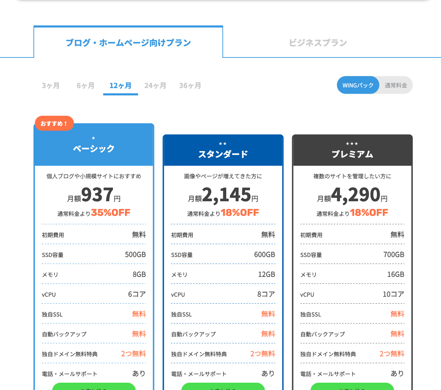Viewport: 441px width, 390px height.
Task: Click 個人ブログや小規模サイトにおすすめ description
Action: (x=94, y=176)
